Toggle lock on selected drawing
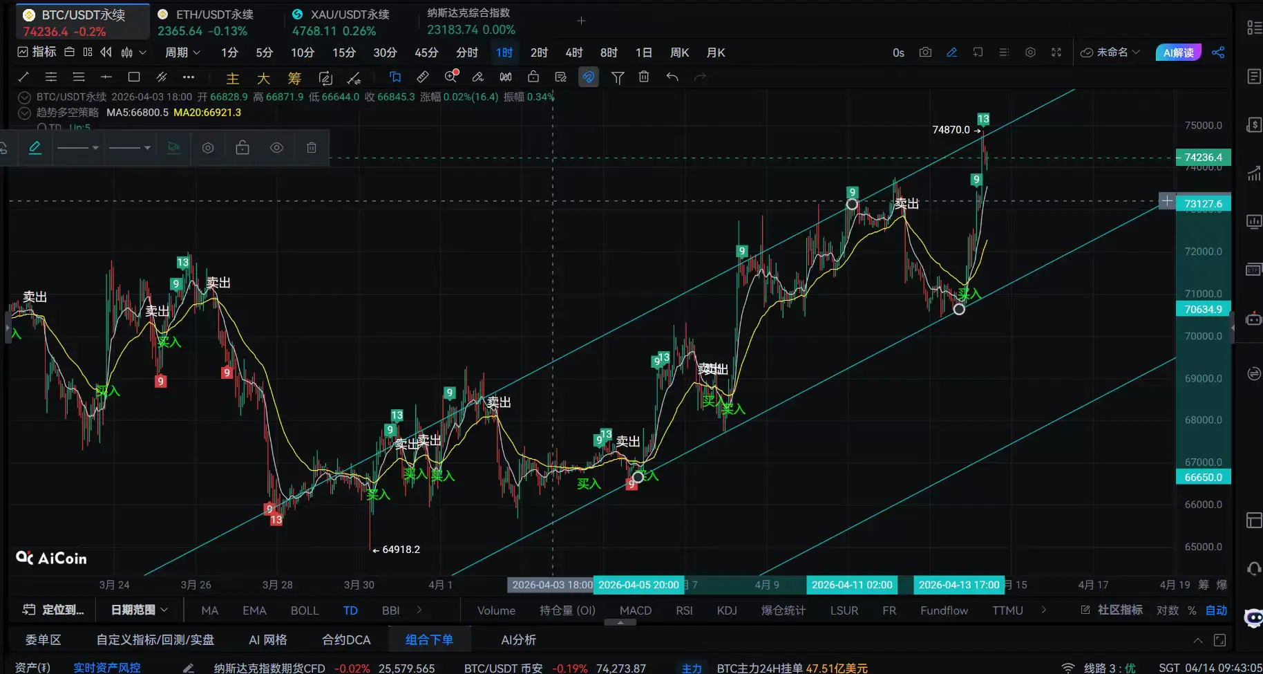1263x674 pixels. pyautogui.click(x=243, y=148)
